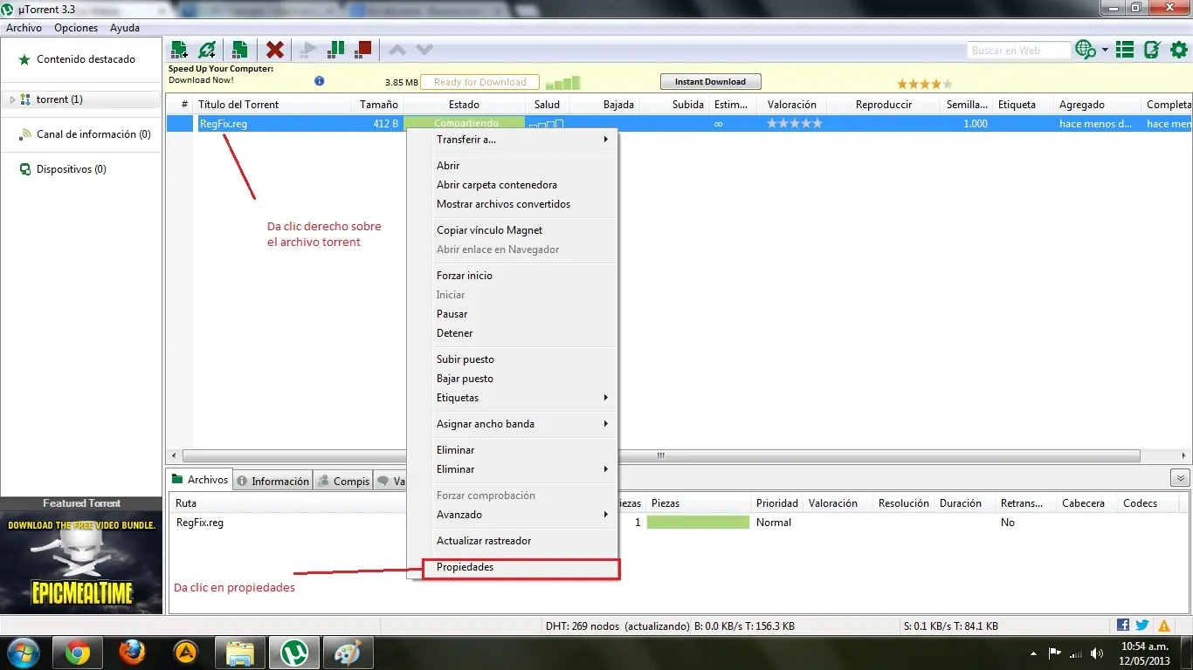Choose Copiar vínculo Magnet
The height and width of the screenshot is (670, 1193).
(490, 230)
